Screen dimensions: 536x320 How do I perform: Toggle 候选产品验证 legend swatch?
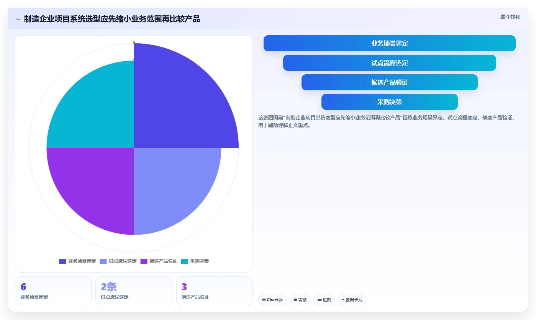coord(144,261)
